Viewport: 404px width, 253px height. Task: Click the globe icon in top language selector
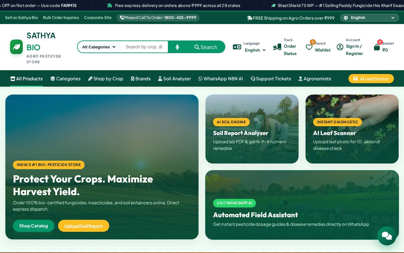[x=346, y=18]
